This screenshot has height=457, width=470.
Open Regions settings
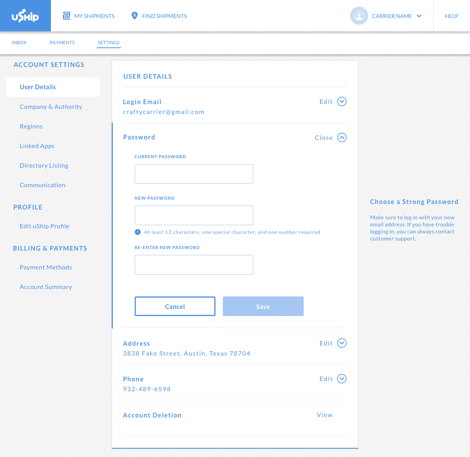pyautogui.click(x=31, y=126)
